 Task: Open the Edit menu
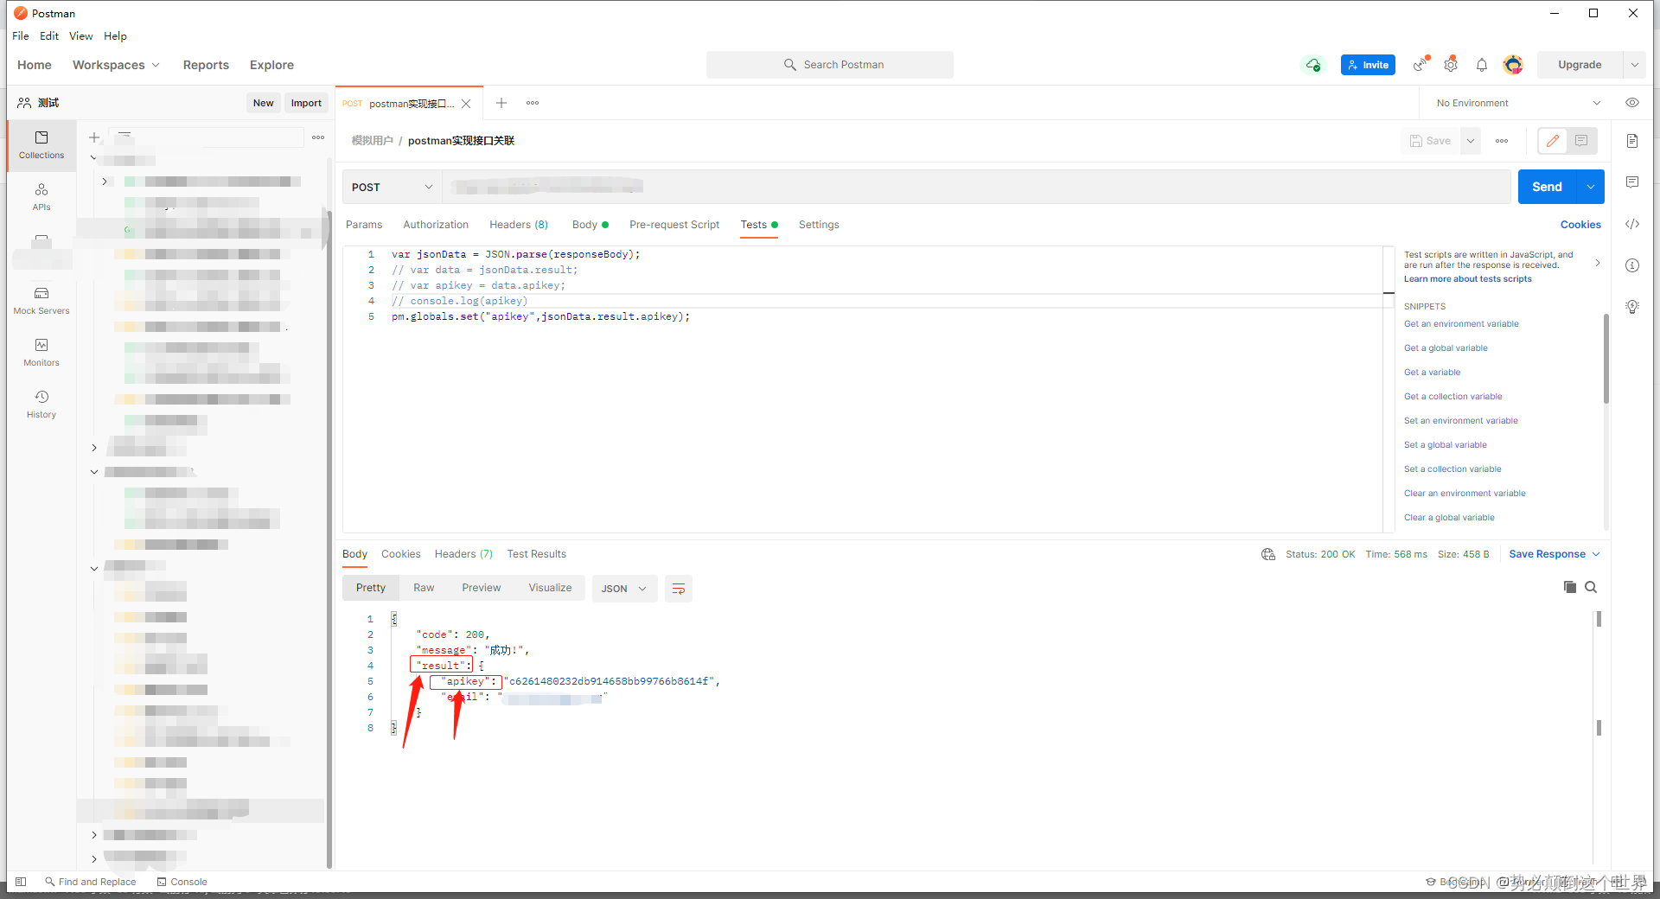tap(49, 36)
